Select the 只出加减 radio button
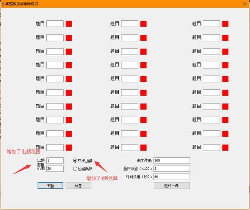The height and width of the screenshot is (210, 250). click(75, 161)
